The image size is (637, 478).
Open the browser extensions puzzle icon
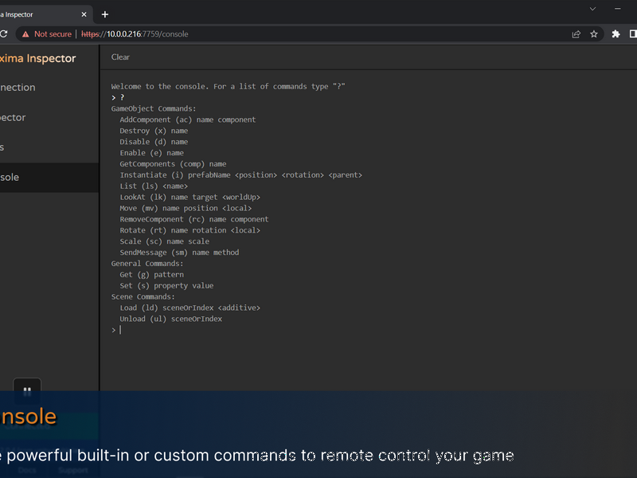(616, 34)
